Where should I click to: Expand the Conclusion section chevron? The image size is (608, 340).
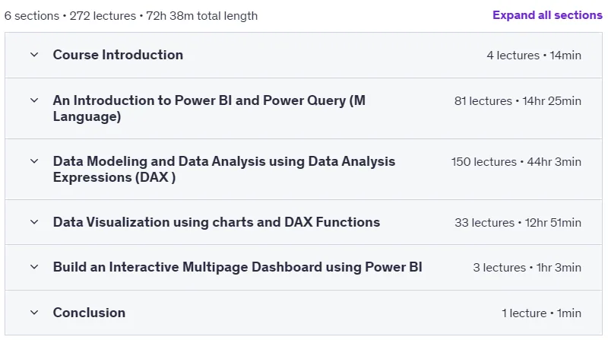34,313
